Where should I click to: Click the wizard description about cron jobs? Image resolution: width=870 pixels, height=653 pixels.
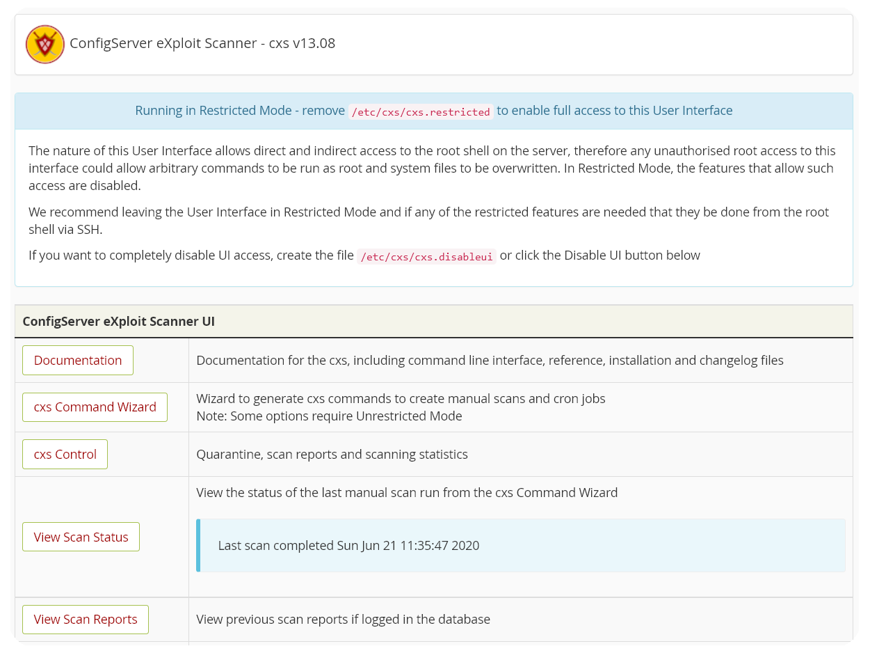(x=401, y=398)
